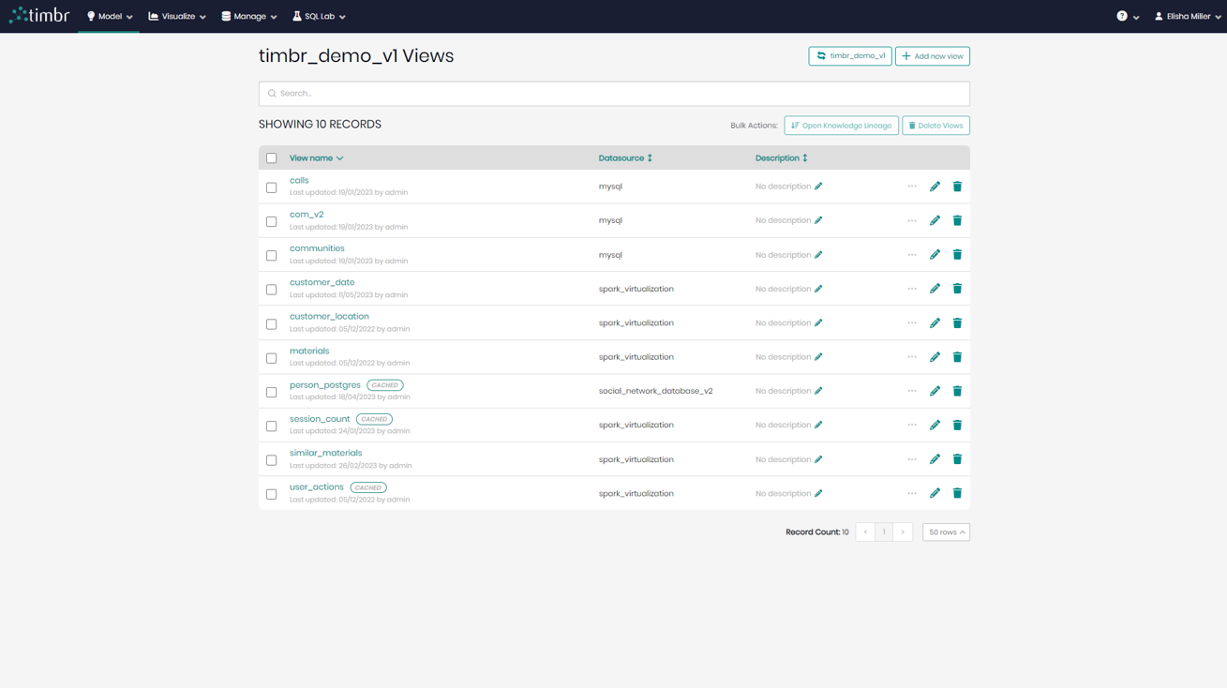Image resolution: width=1227 pixels, height=688 pixels.
Task: Delete the com_v2 view via trash icon
Action: pyautogui.click(x=957, y=220)
